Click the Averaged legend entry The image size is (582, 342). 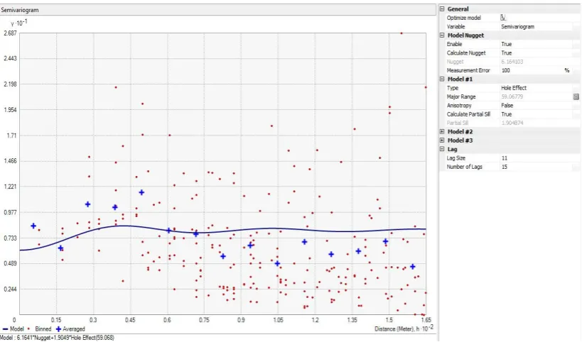click(x=70, y=329)
